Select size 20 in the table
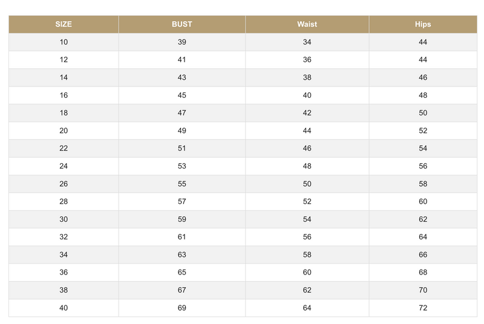This screenshot has height=324, width=484. tap(64, 131)
